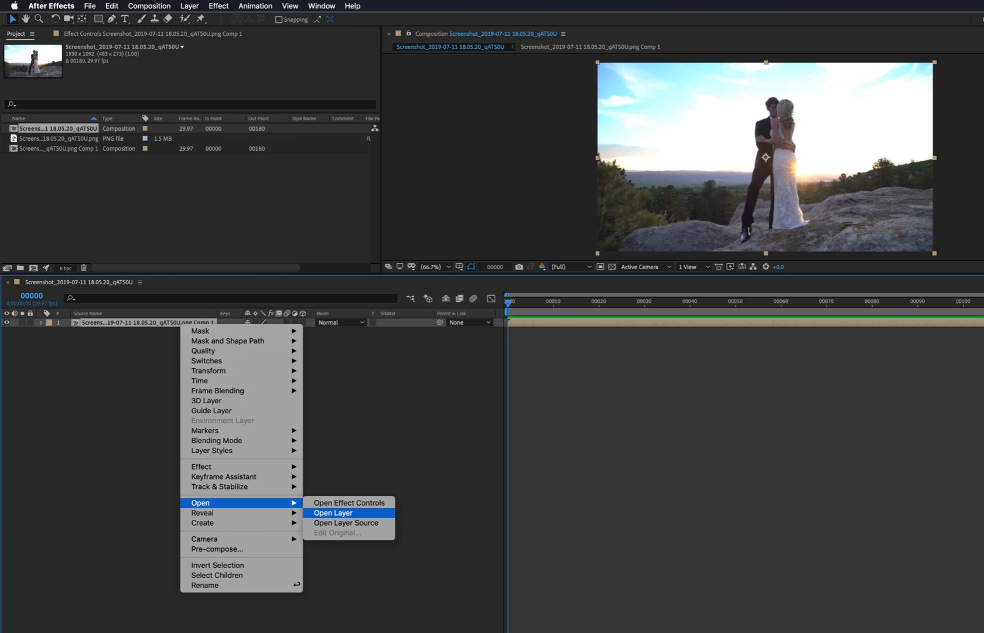Enable the Snapping checkbox
Image resolution: width=984 pixels, height=633 pixels.
coord(279,19)
